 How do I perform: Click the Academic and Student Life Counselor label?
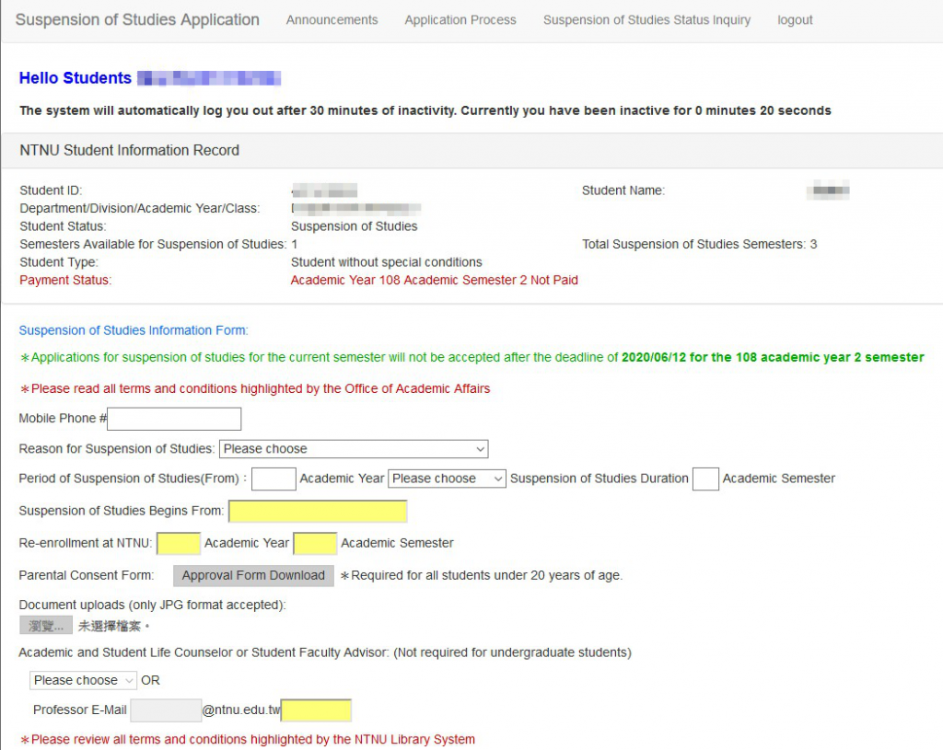(325, 652)
